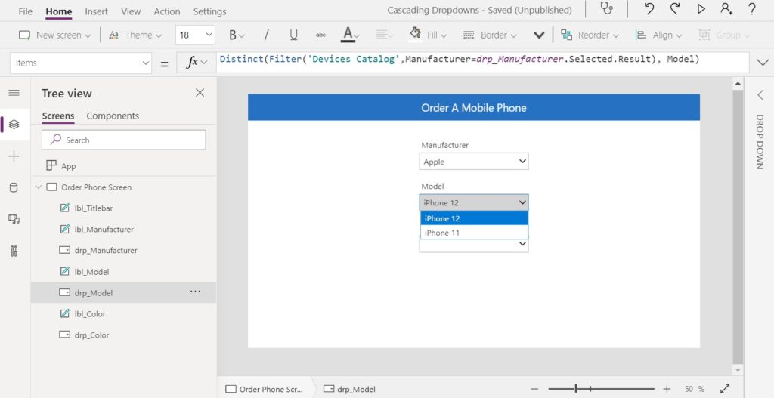Click the Undo arrow icon
Viewport: 774px width, 398px height.
click(x=649, y=8)
